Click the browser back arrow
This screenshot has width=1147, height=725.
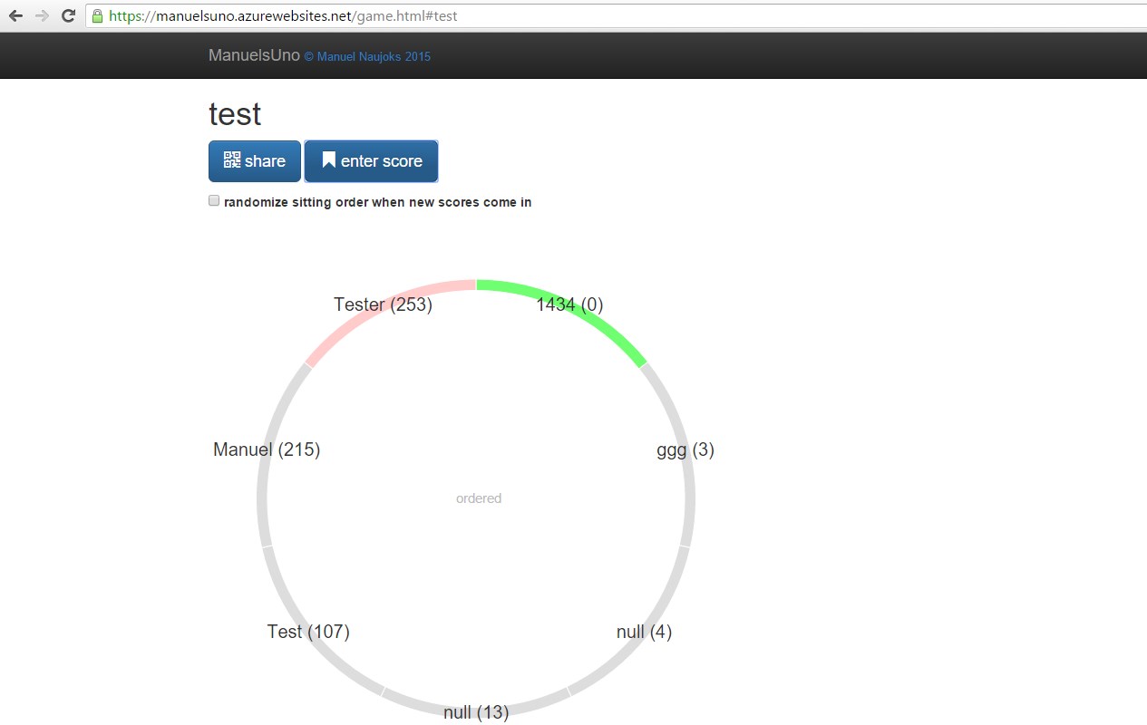[x=15, y=16]
